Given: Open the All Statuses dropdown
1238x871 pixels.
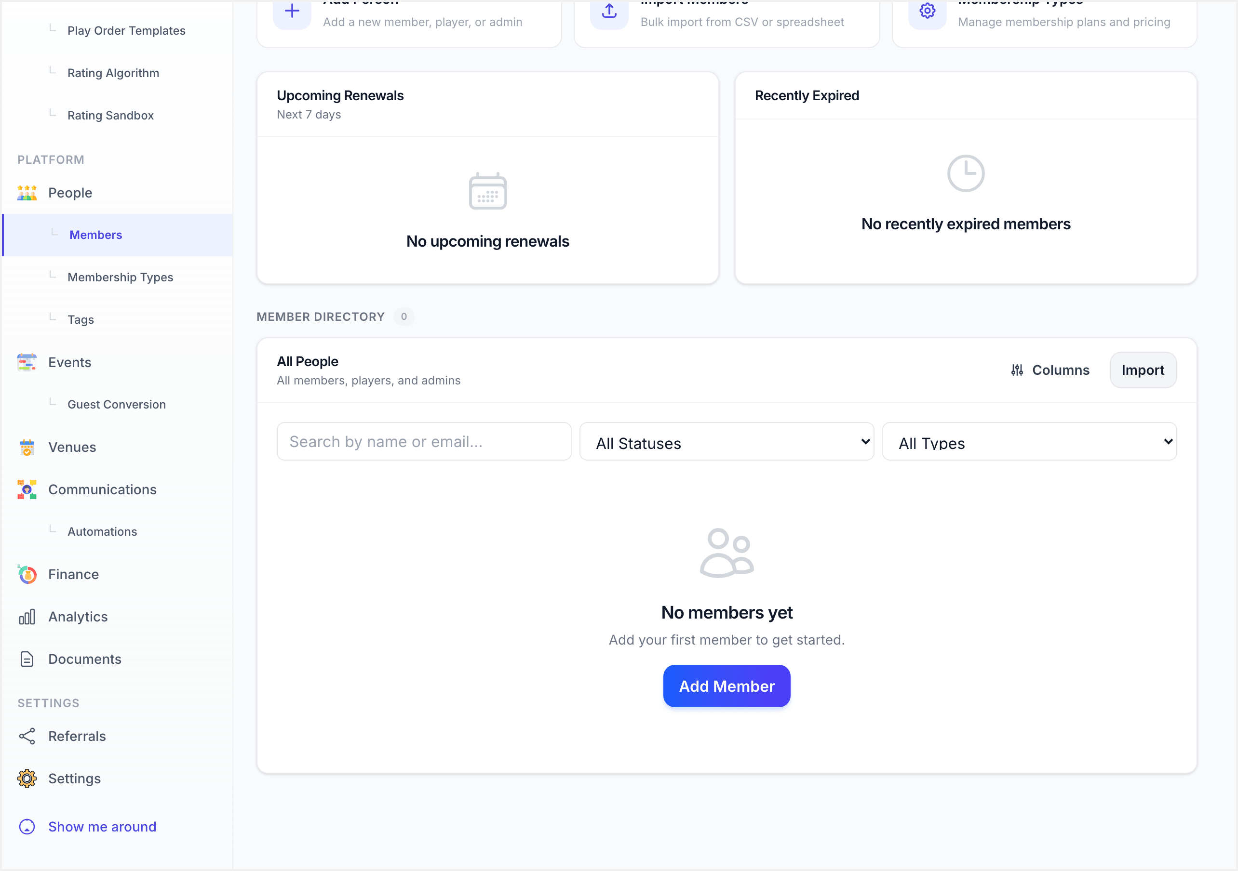Looking at the screenshot, I should pos(727,441).
